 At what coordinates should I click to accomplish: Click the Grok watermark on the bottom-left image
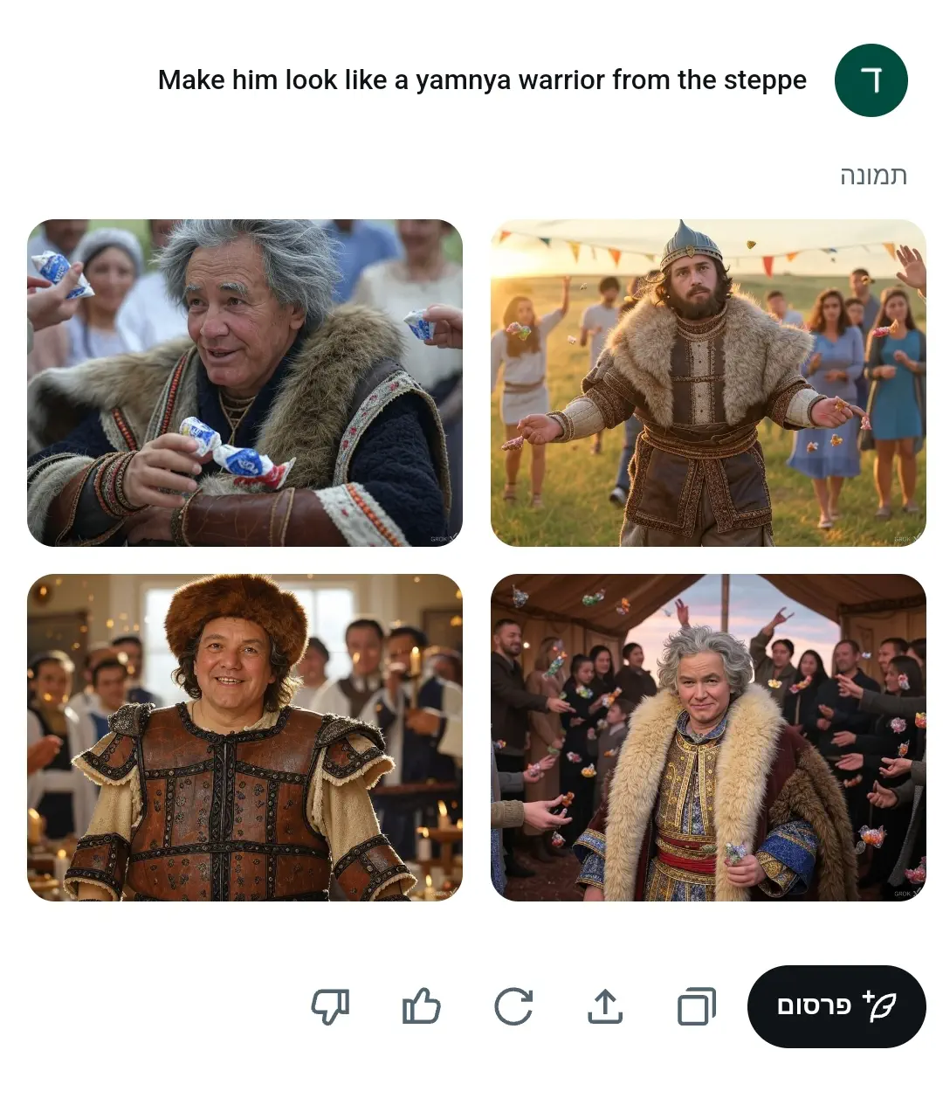click(x=443, y=894)
